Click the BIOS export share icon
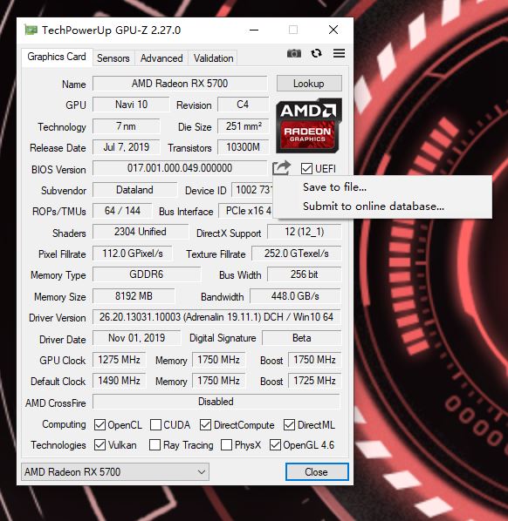508x521 pixels. coord(281,168)
